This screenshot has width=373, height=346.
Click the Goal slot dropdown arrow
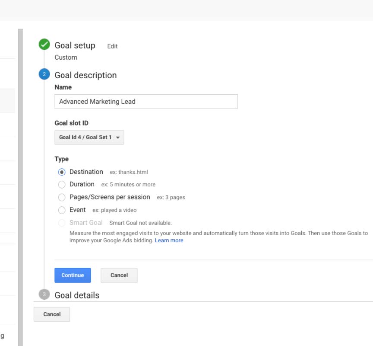[117, 138]
